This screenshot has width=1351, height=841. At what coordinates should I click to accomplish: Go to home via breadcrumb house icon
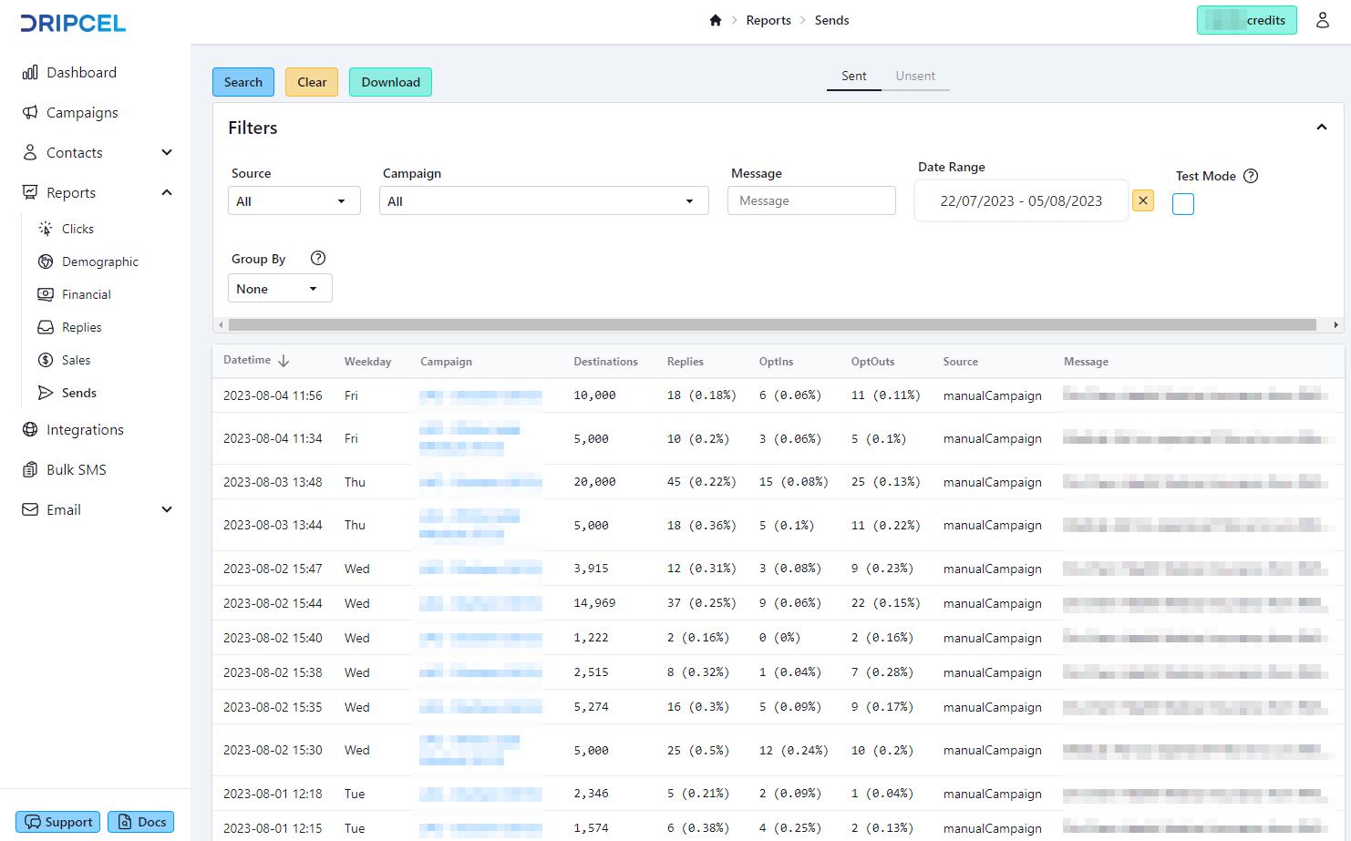[x=716, y=20]
